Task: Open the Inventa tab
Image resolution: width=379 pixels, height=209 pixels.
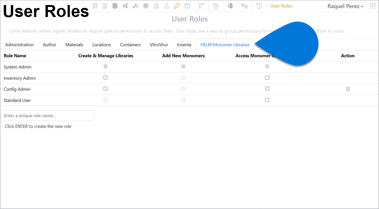Action: (x=184, y=45)
